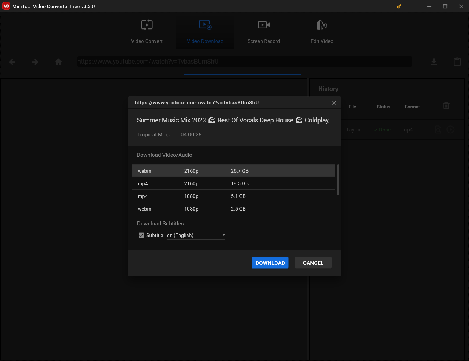Click the Video Download icon

coord(205,25)
